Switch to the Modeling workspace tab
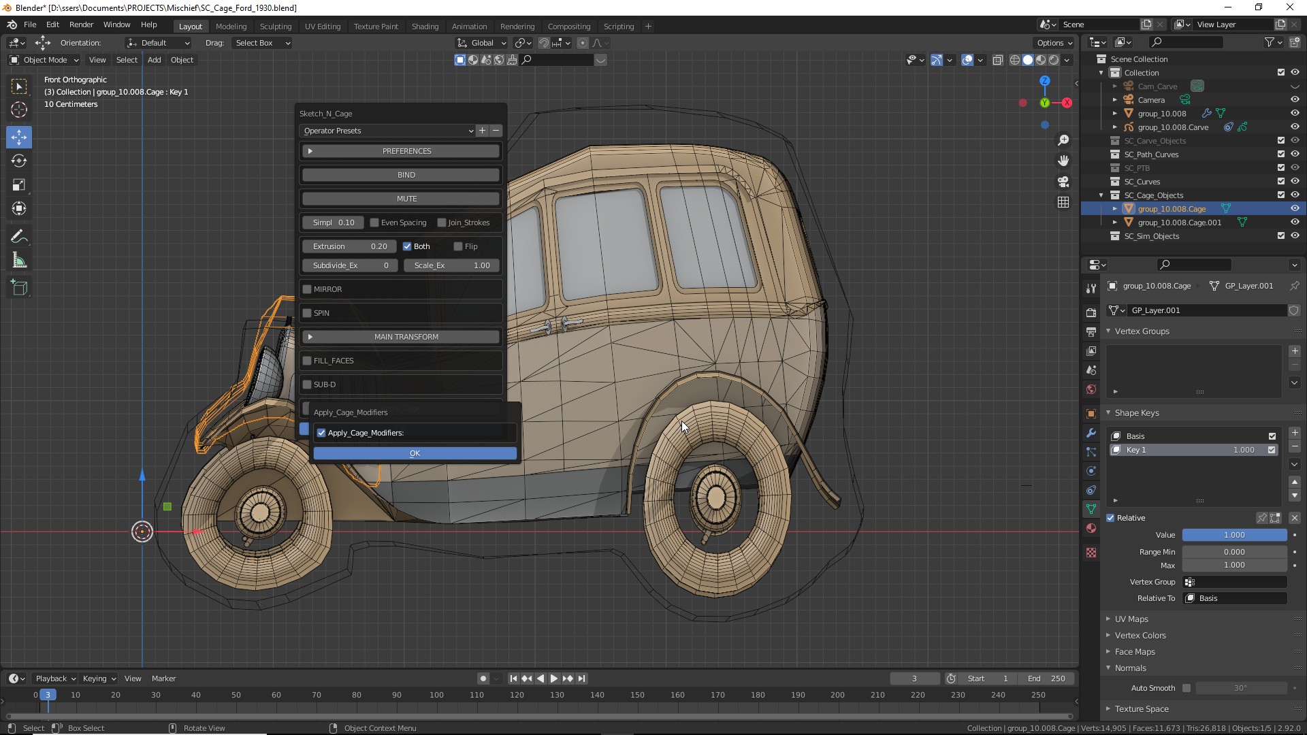 tap(231, 27)
